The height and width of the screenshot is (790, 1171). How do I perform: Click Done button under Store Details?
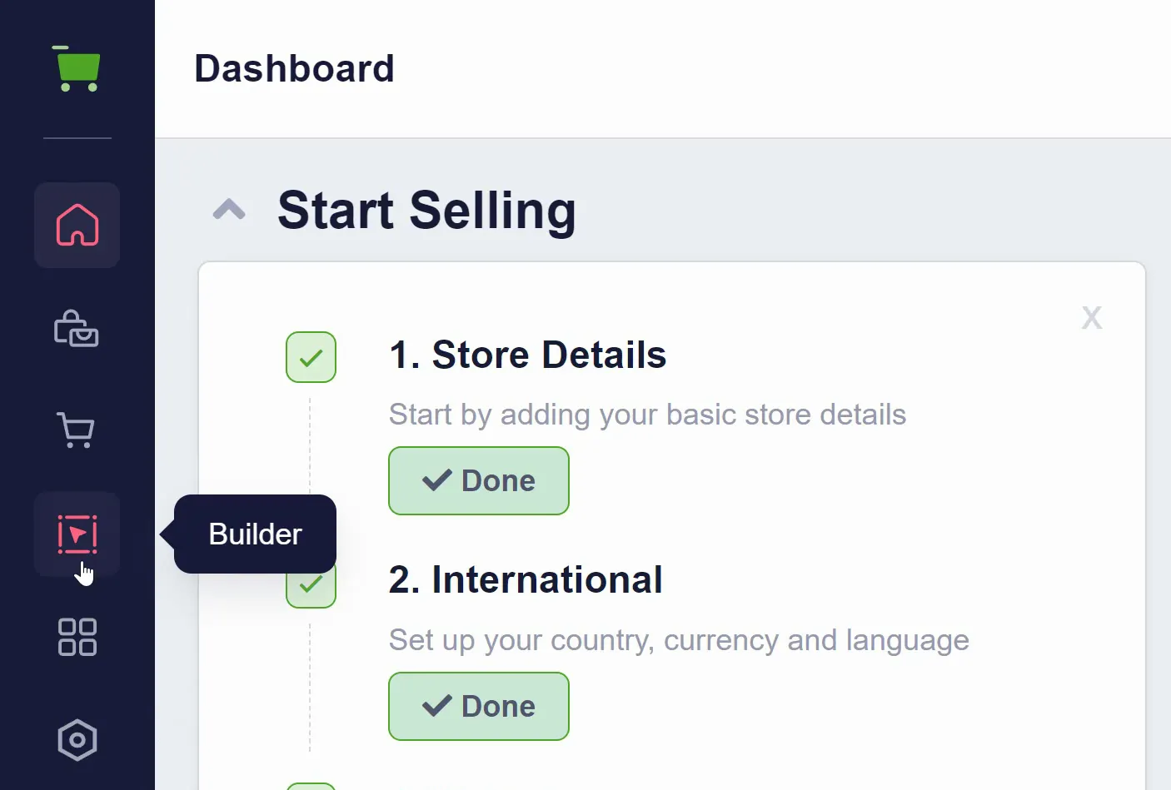479,481
